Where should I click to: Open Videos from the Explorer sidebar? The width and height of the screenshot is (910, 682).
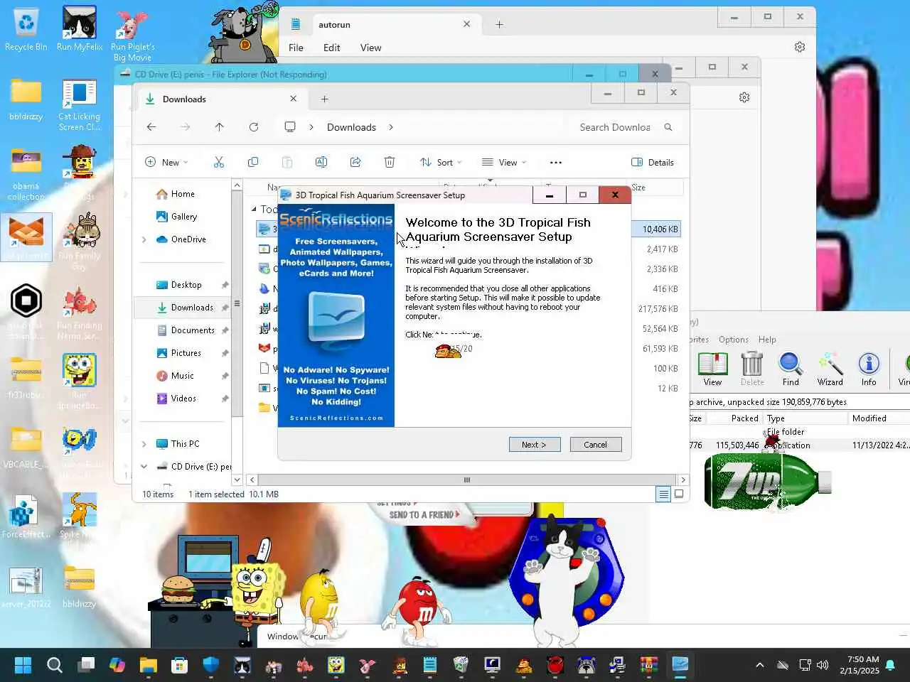tap(183, 399)
